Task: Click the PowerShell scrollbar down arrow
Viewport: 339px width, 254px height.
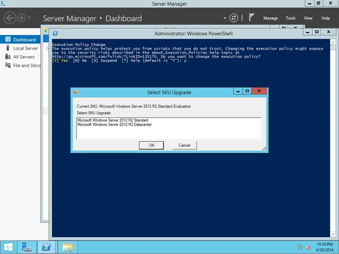Action: coord(333,234)
